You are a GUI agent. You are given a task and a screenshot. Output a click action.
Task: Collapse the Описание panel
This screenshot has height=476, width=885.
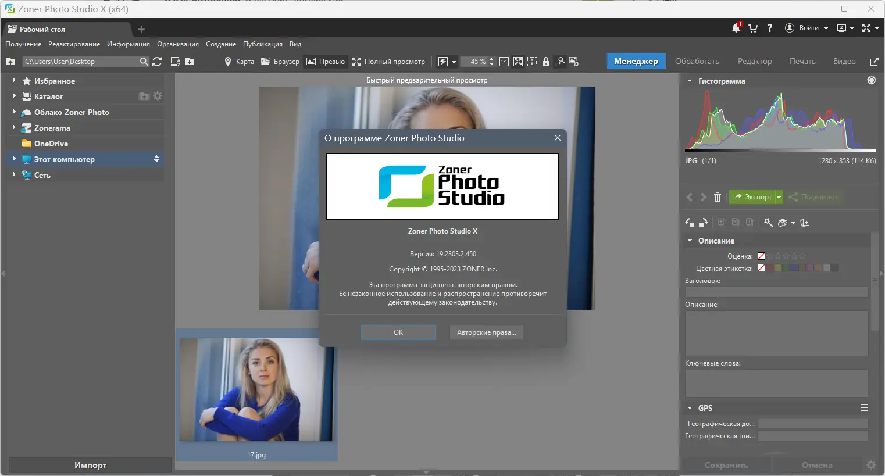tap(690, 241)
